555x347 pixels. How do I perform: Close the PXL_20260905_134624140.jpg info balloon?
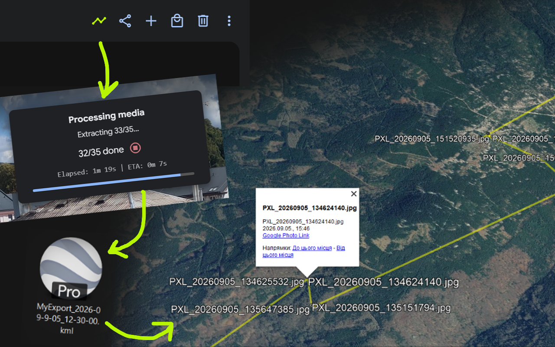pos(354,194)
